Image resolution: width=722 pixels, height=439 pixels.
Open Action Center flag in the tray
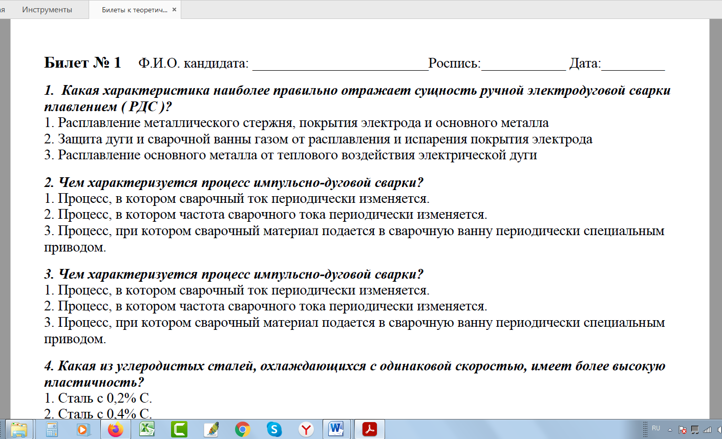point(682,430)
